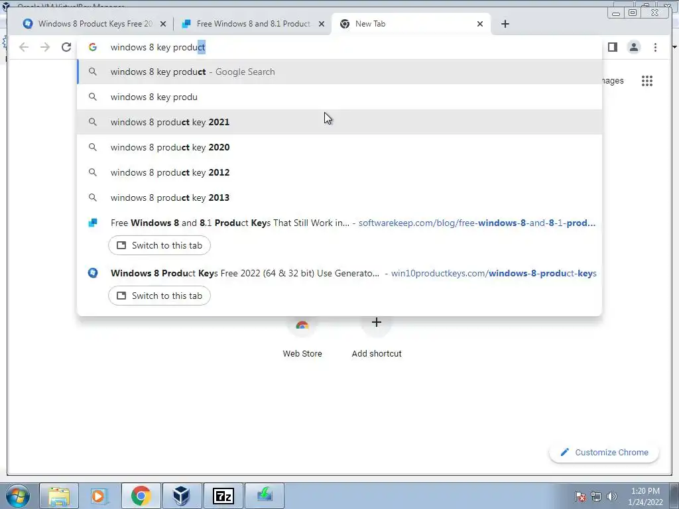Click magnifier icon beside 'product key 2021'
Viewport: 679px width, 509px height.
coord(93,122)
